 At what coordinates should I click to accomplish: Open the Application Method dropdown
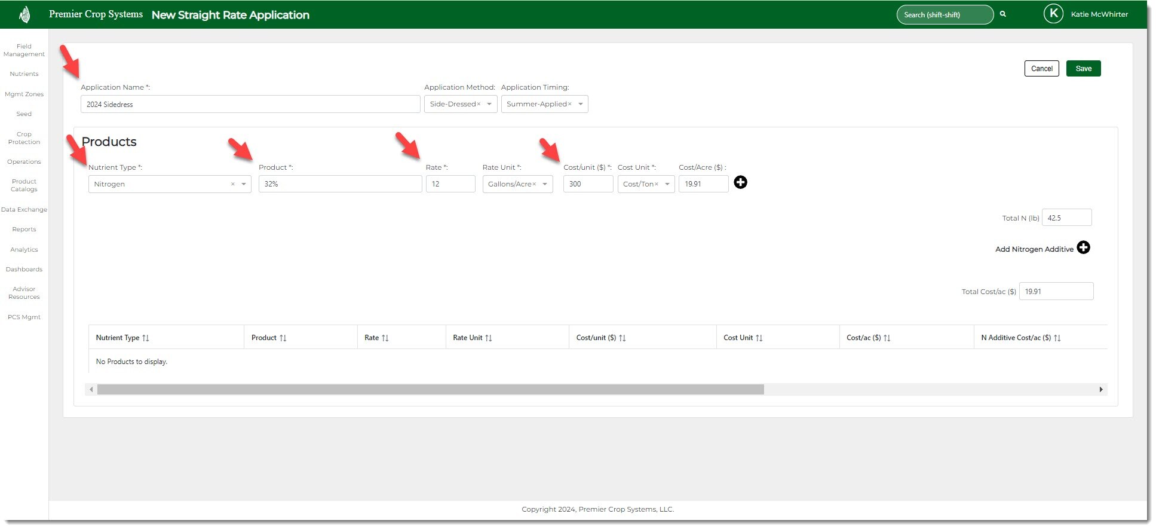coord(489,104)
